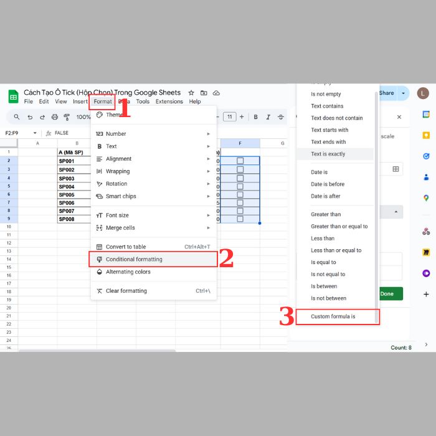Screen dimensions: 436x436
Task: Open the account avatar L
Action: [423, 93]
